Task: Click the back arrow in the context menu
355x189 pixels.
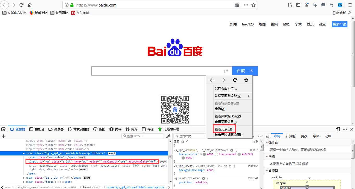Action: click(212, 80)
